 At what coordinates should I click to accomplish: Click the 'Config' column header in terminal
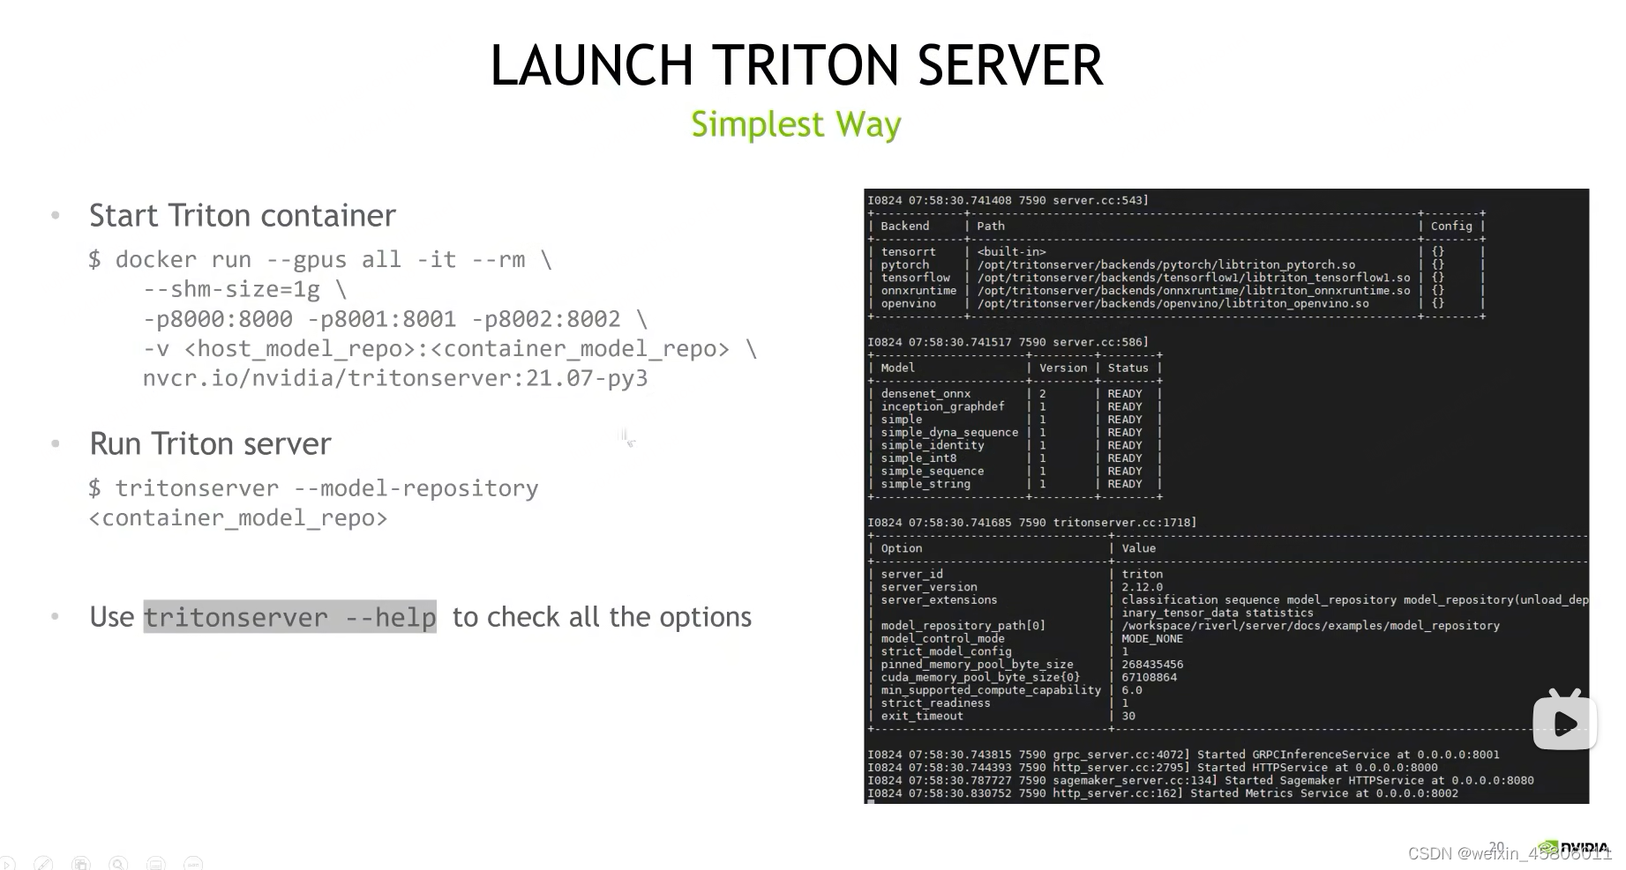click(1451, 226)
